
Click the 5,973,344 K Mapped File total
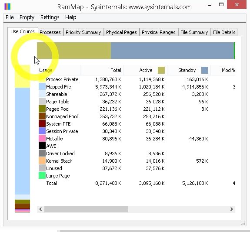coord(108,87)
